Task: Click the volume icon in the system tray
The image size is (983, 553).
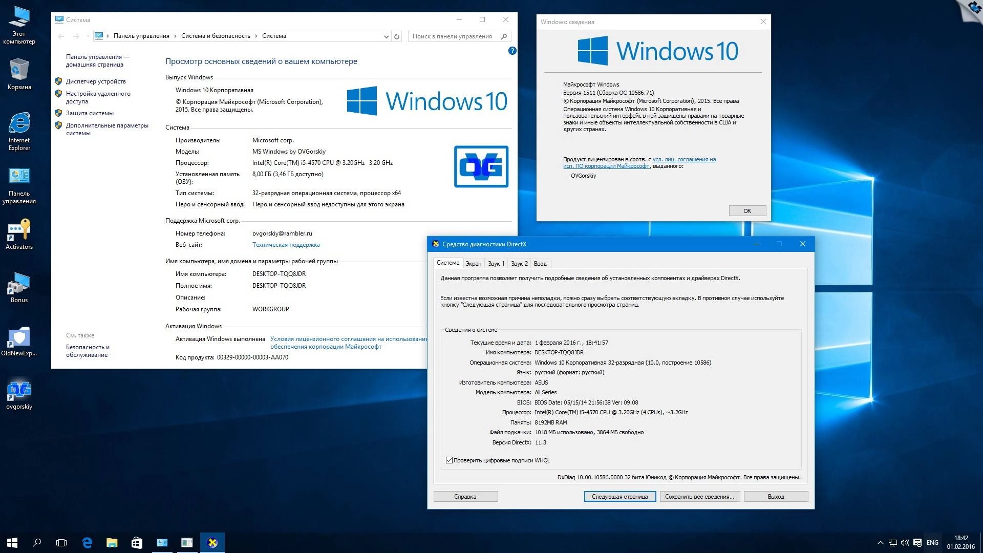Action: 905,542
